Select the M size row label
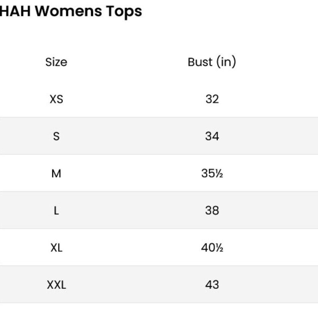Screen dimensions: 318x318 tap(56, 174)
